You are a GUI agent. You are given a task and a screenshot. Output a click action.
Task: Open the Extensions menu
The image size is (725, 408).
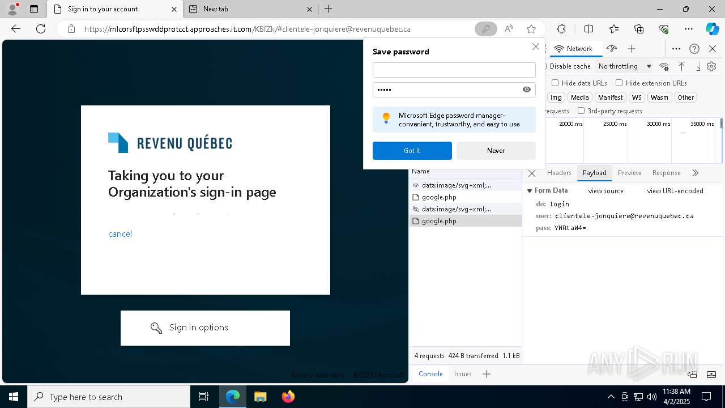pyautogui.click(x=561, y=29)
